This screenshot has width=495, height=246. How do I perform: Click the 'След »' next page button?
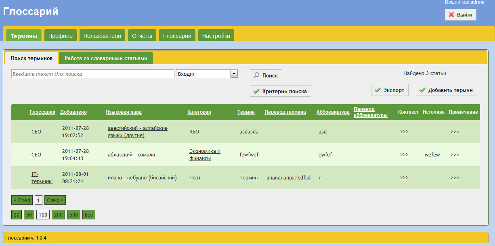coord(55,200)
